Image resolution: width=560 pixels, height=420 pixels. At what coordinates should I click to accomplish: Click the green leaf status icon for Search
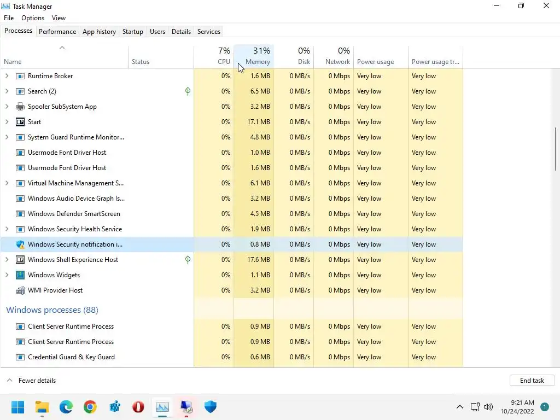point(188,91)
